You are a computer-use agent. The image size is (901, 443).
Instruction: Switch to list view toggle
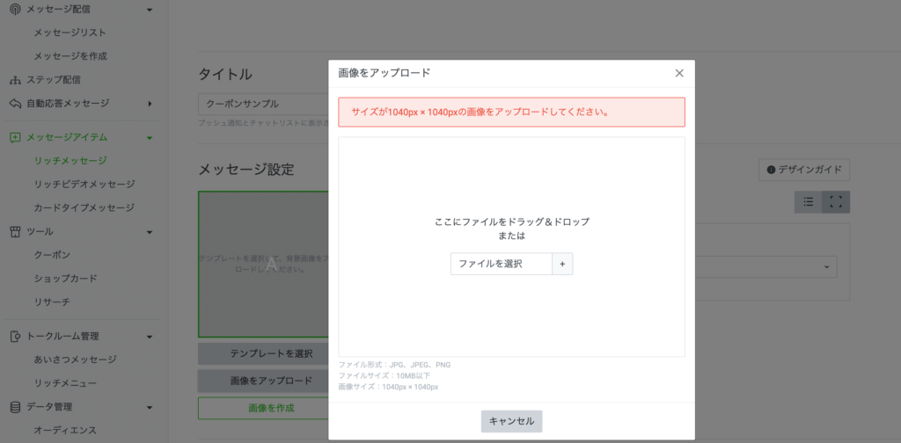[808, 202]
